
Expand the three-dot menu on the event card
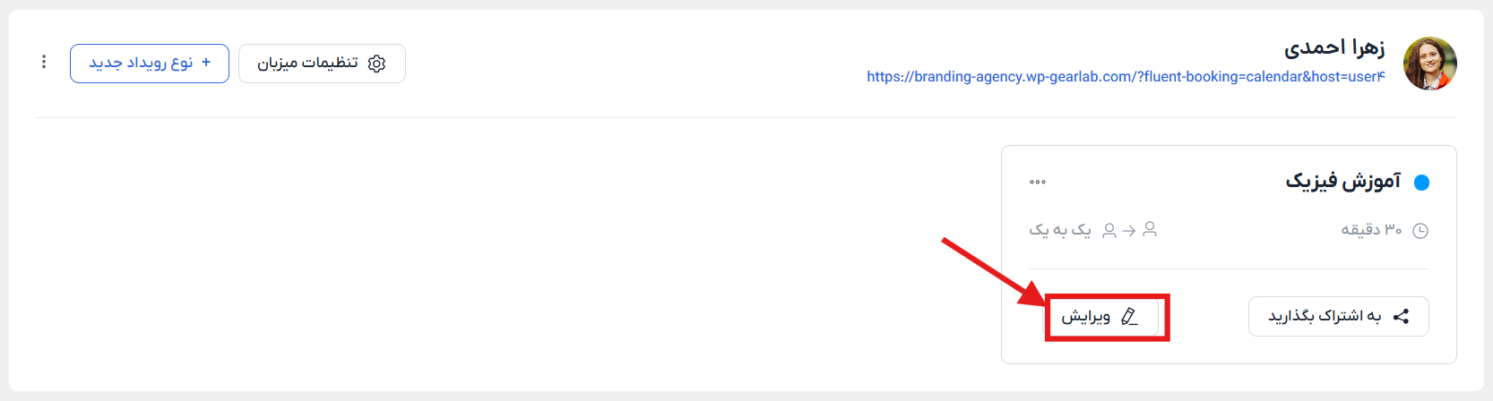[1038, 182]
